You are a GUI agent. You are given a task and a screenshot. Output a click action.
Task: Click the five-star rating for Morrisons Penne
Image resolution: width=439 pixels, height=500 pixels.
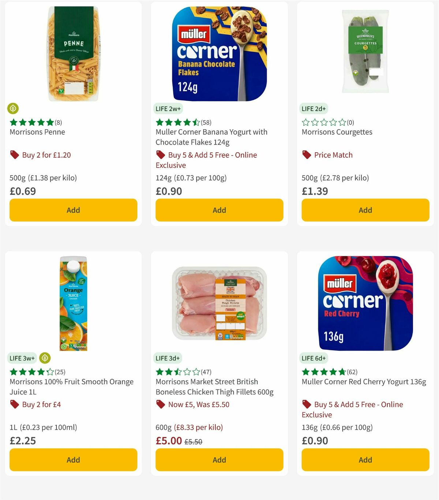tap(31, 122)
